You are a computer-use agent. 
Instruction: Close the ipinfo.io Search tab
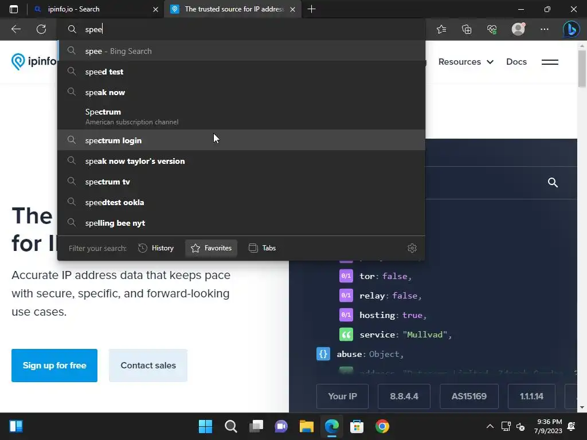[156, 9]
